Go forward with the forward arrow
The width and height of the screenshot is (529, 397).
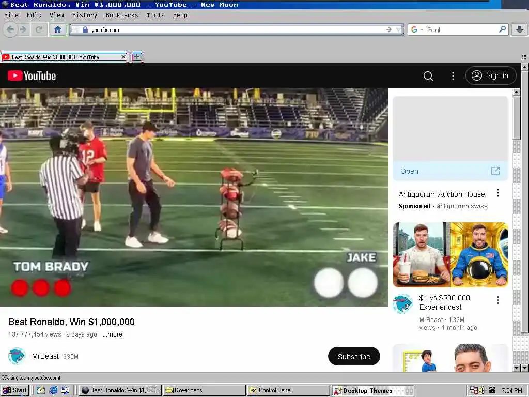[x=23, y=29]
